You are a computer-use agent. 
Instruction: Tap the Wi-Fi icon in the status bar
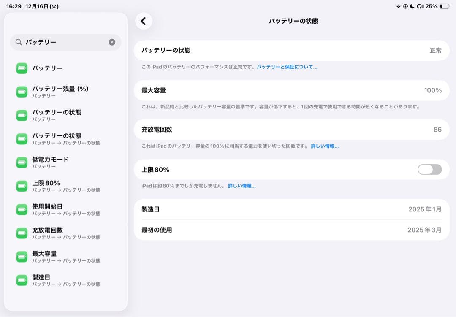coord(398,6)
